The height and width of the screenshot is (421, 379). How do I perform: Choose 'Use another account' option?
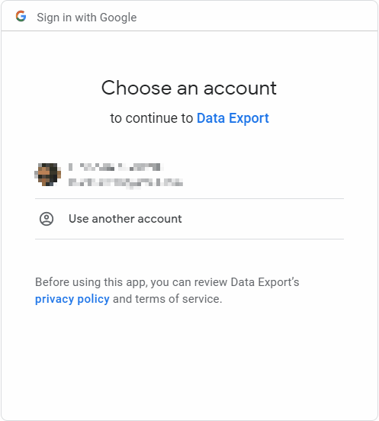coord(189,219)
